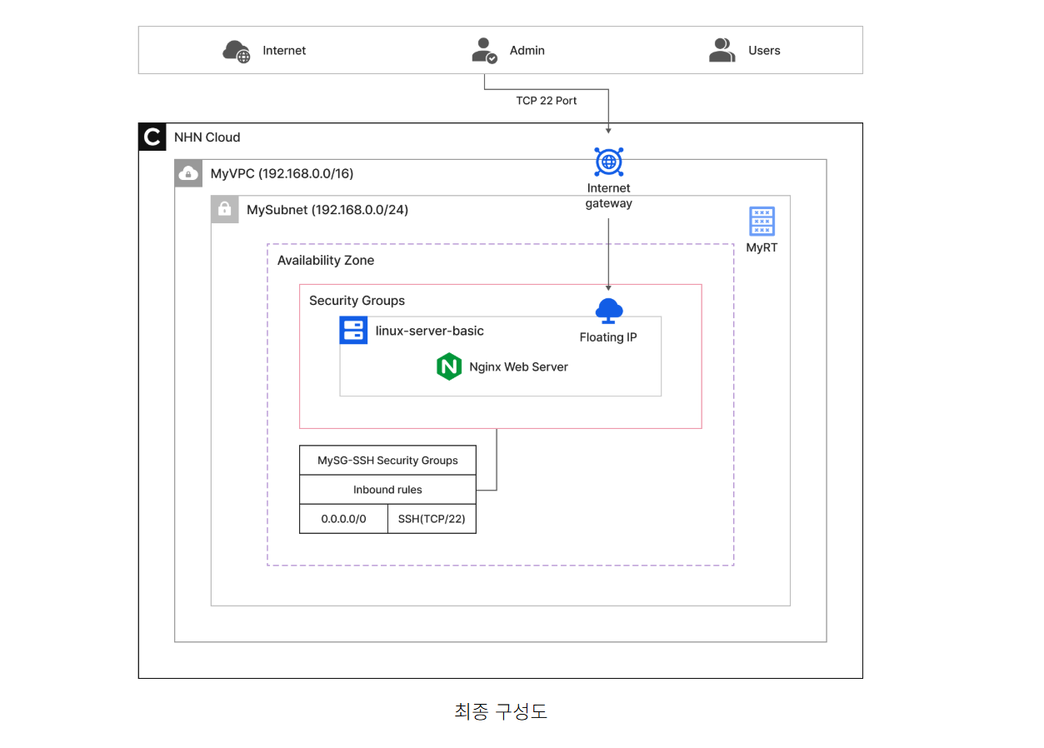Click the Nginx hexagon logo

449,367
